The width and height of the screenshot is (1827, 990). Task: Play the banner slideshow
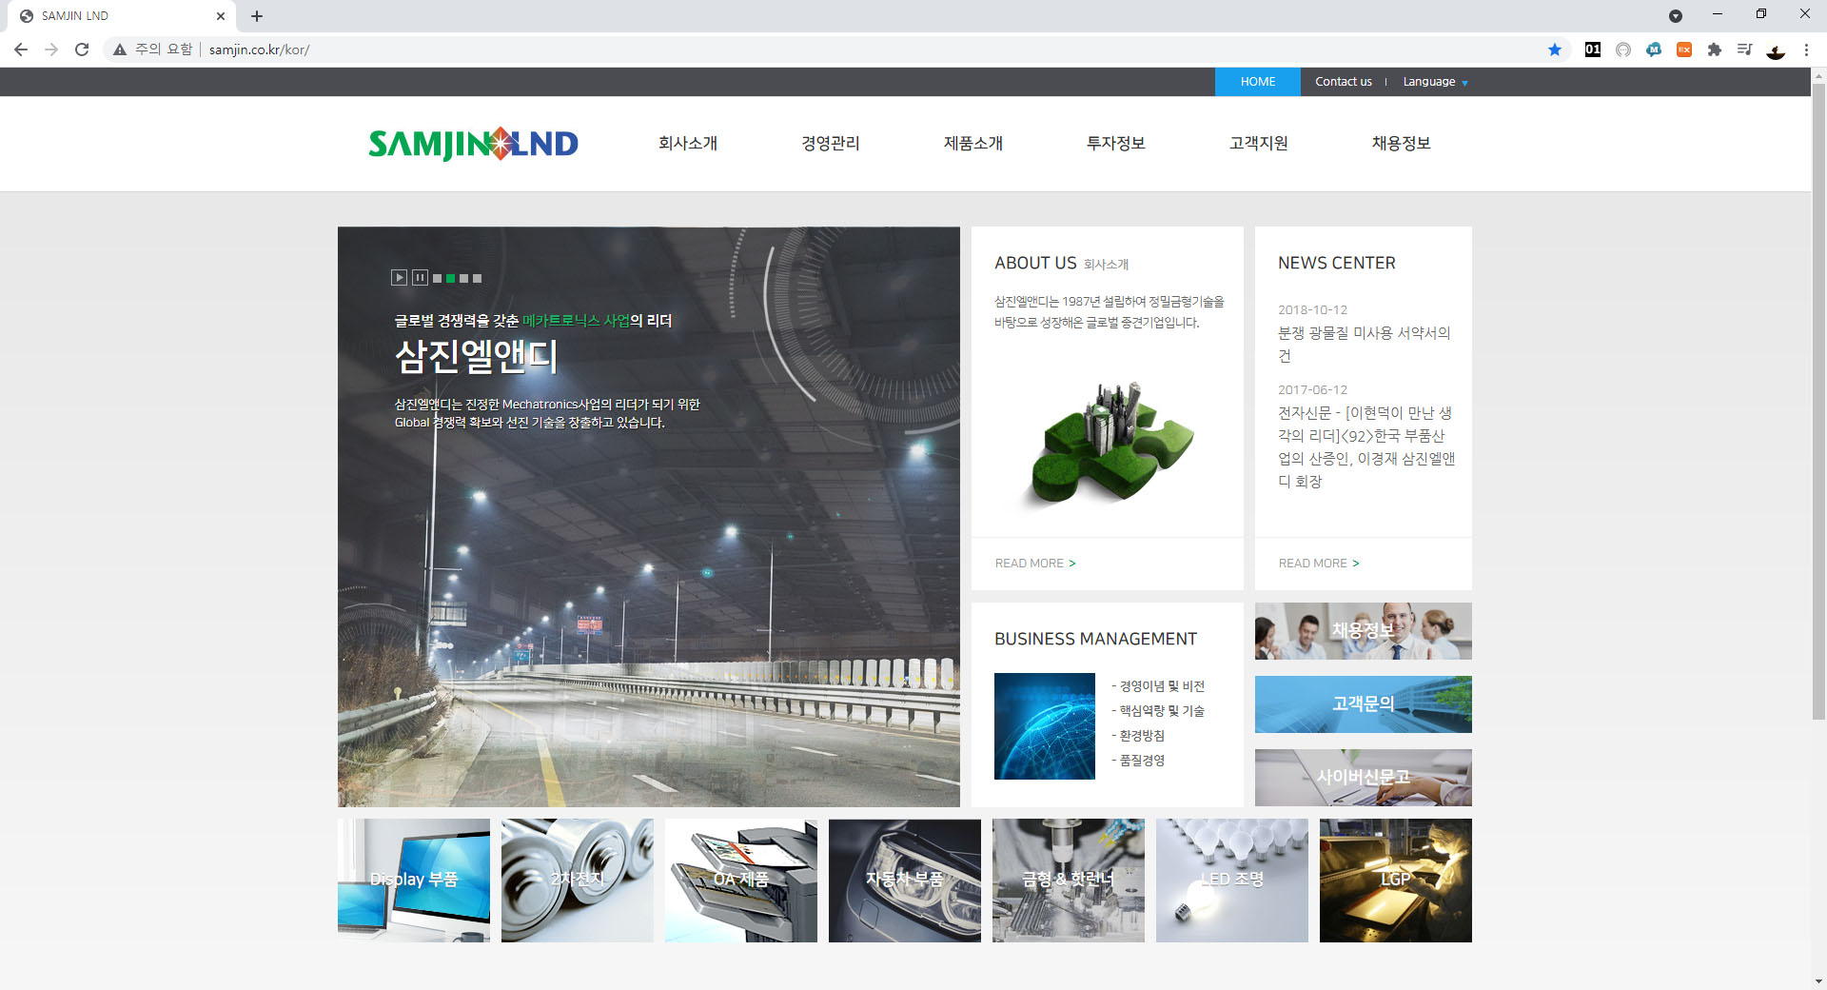click(x=399, y=278)
